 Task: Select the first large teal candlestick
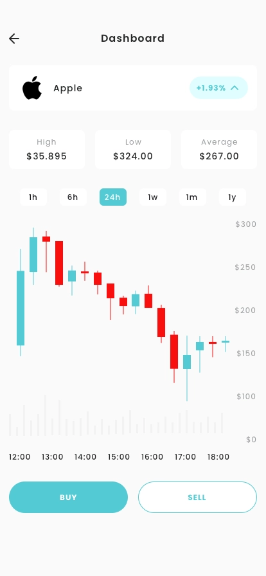click(21, 308)
